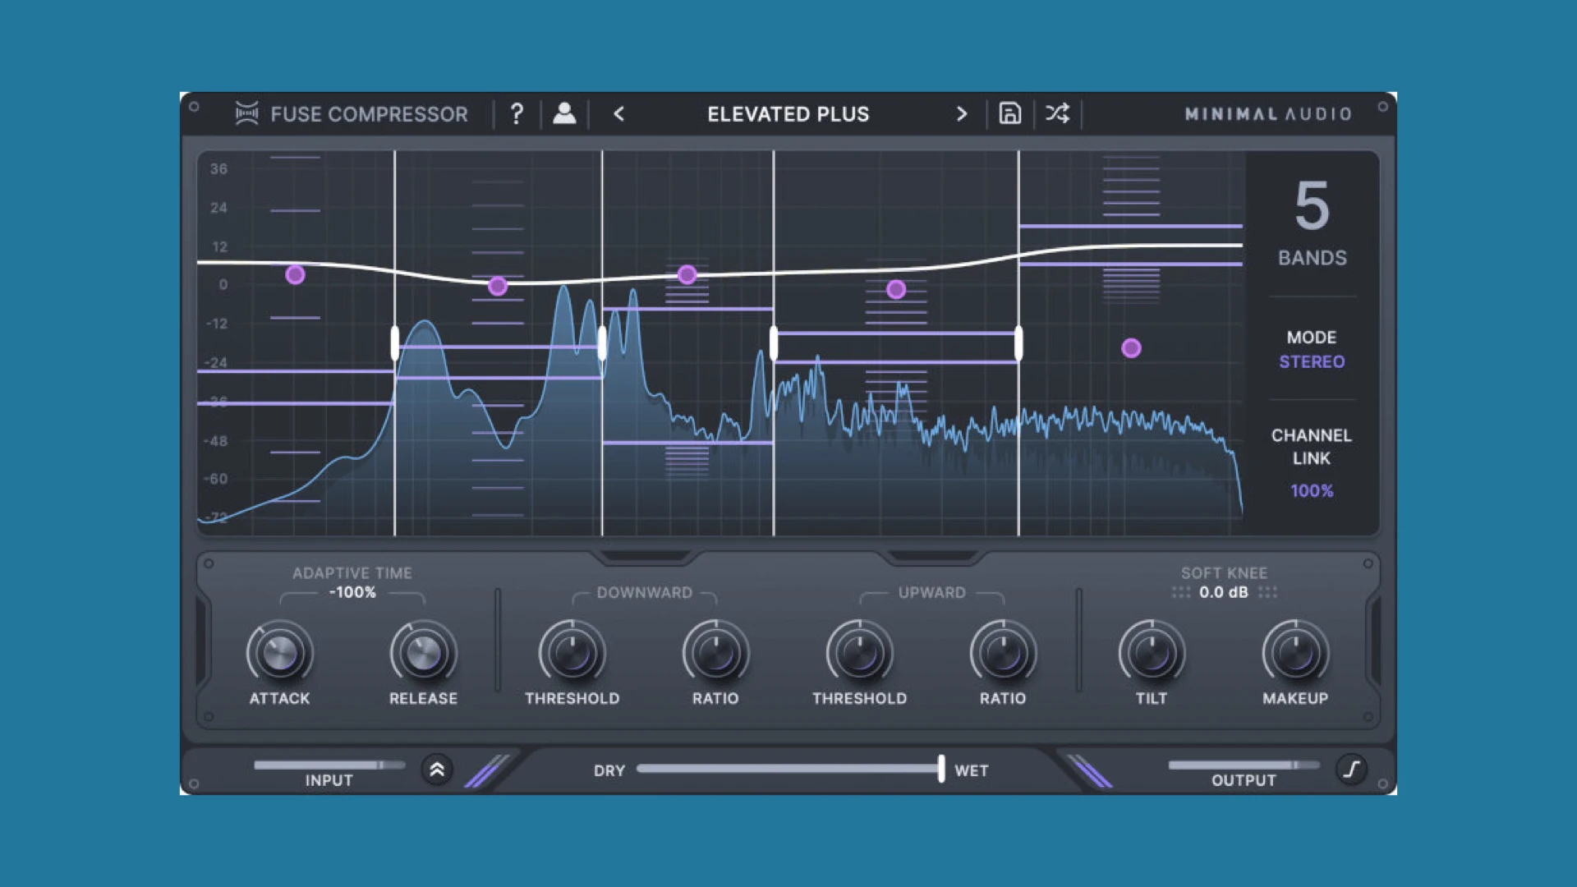Open the Elevated Plus preset menu
The image size is (1577, 887).
(788, 114)
